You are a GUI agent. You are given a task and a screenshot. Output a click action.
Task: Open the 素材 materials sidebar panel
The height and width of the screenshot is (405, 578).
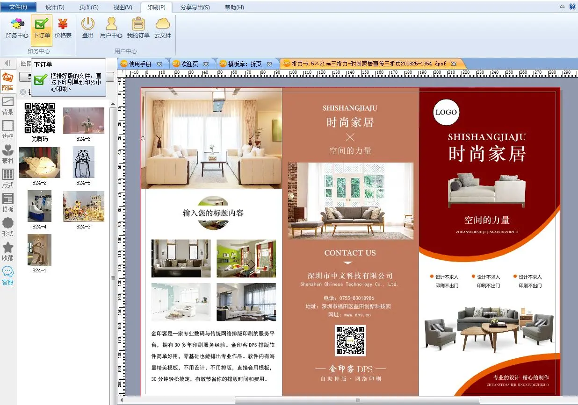(x=8, y=154)
